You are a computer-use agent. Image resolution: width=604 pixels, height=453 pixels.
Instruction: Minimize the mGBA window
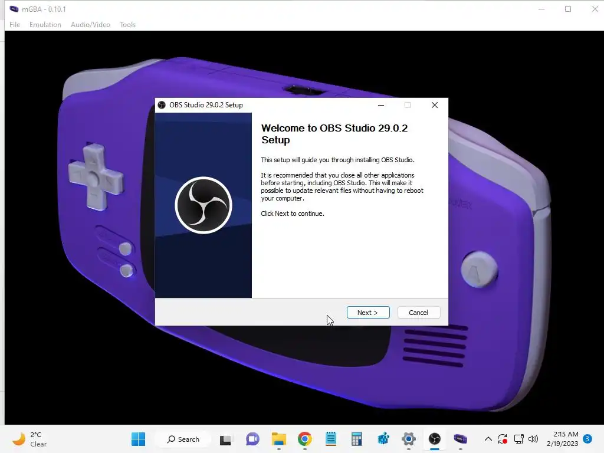click(541, 9)
